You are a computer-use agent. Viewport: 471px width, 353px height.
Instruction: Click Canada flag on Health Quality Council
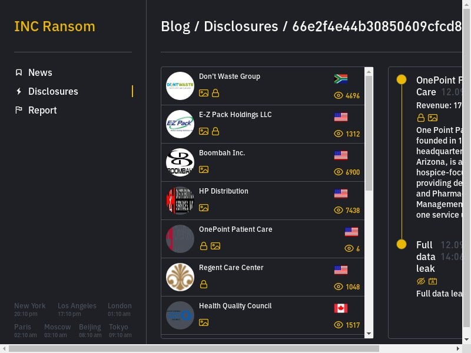click(341, 308)
